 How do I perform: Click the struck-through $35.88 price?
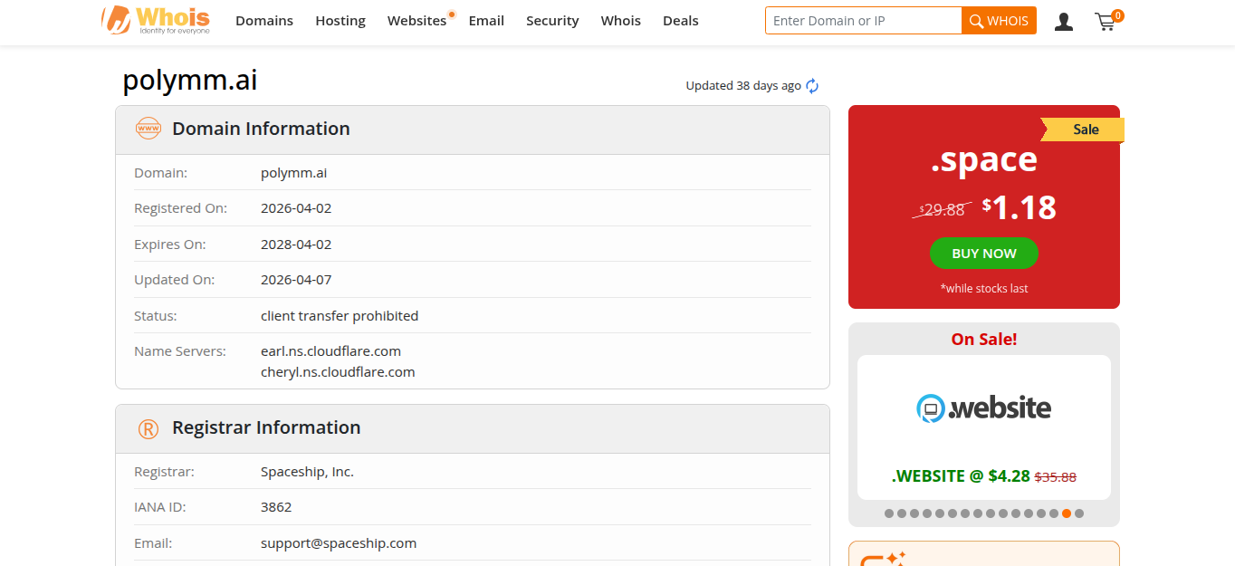[1056, 477]
